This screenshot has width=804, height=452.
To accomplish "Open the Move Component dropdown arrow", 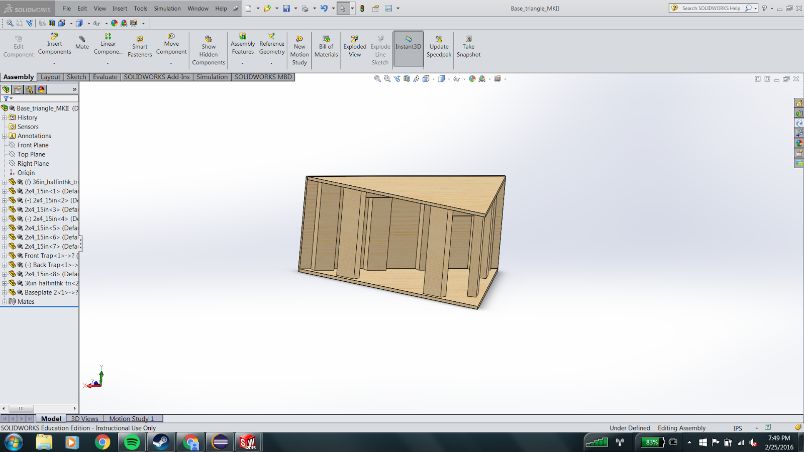I will coord(171,63).
